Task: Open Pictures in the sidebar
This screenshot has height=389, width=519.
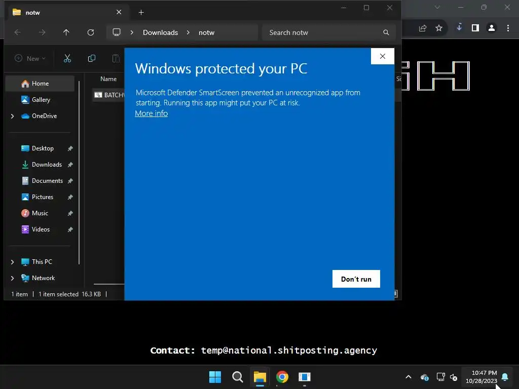Action: [x=43, y=197]
